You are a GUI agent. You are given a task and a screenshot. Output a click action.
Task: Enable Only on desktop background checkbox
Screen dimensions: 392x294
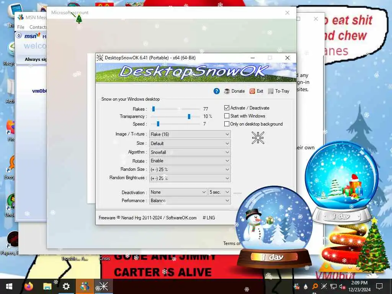pos(227,124)
